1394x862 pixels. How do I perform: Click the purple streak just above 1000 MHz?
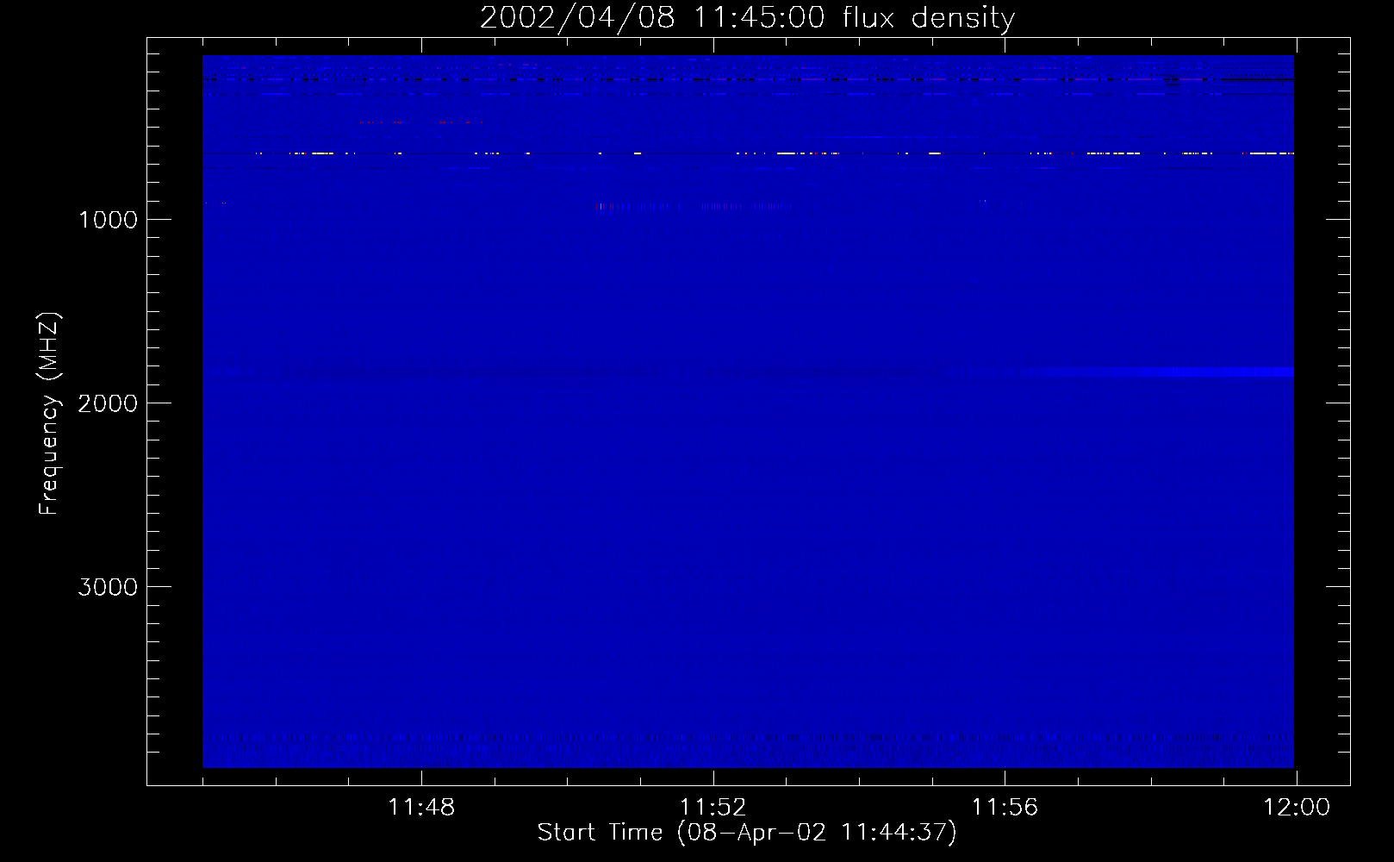[x=694, y=206]
